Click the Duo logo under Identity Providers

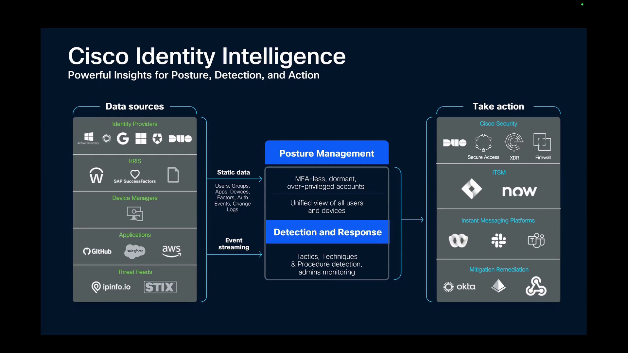coord(180,139)
